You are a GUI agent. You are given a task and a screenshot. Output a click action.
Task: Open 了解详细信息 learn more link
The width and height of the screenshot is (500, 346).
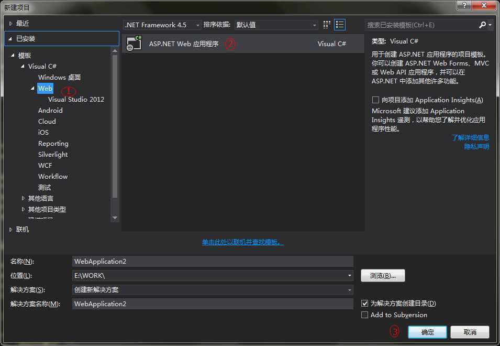coord(470,137)
